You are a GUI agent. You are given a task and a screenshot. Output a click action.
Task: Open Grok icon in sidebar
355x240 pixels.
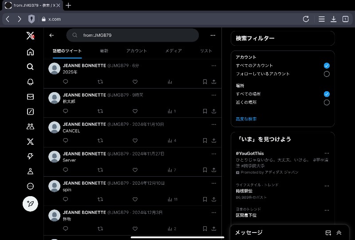click(30, 112)
